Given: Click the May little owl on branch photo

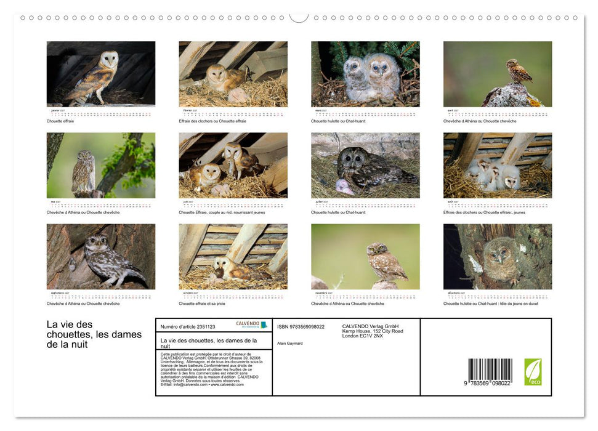Looking at the screenshot, I should point(101,165).
